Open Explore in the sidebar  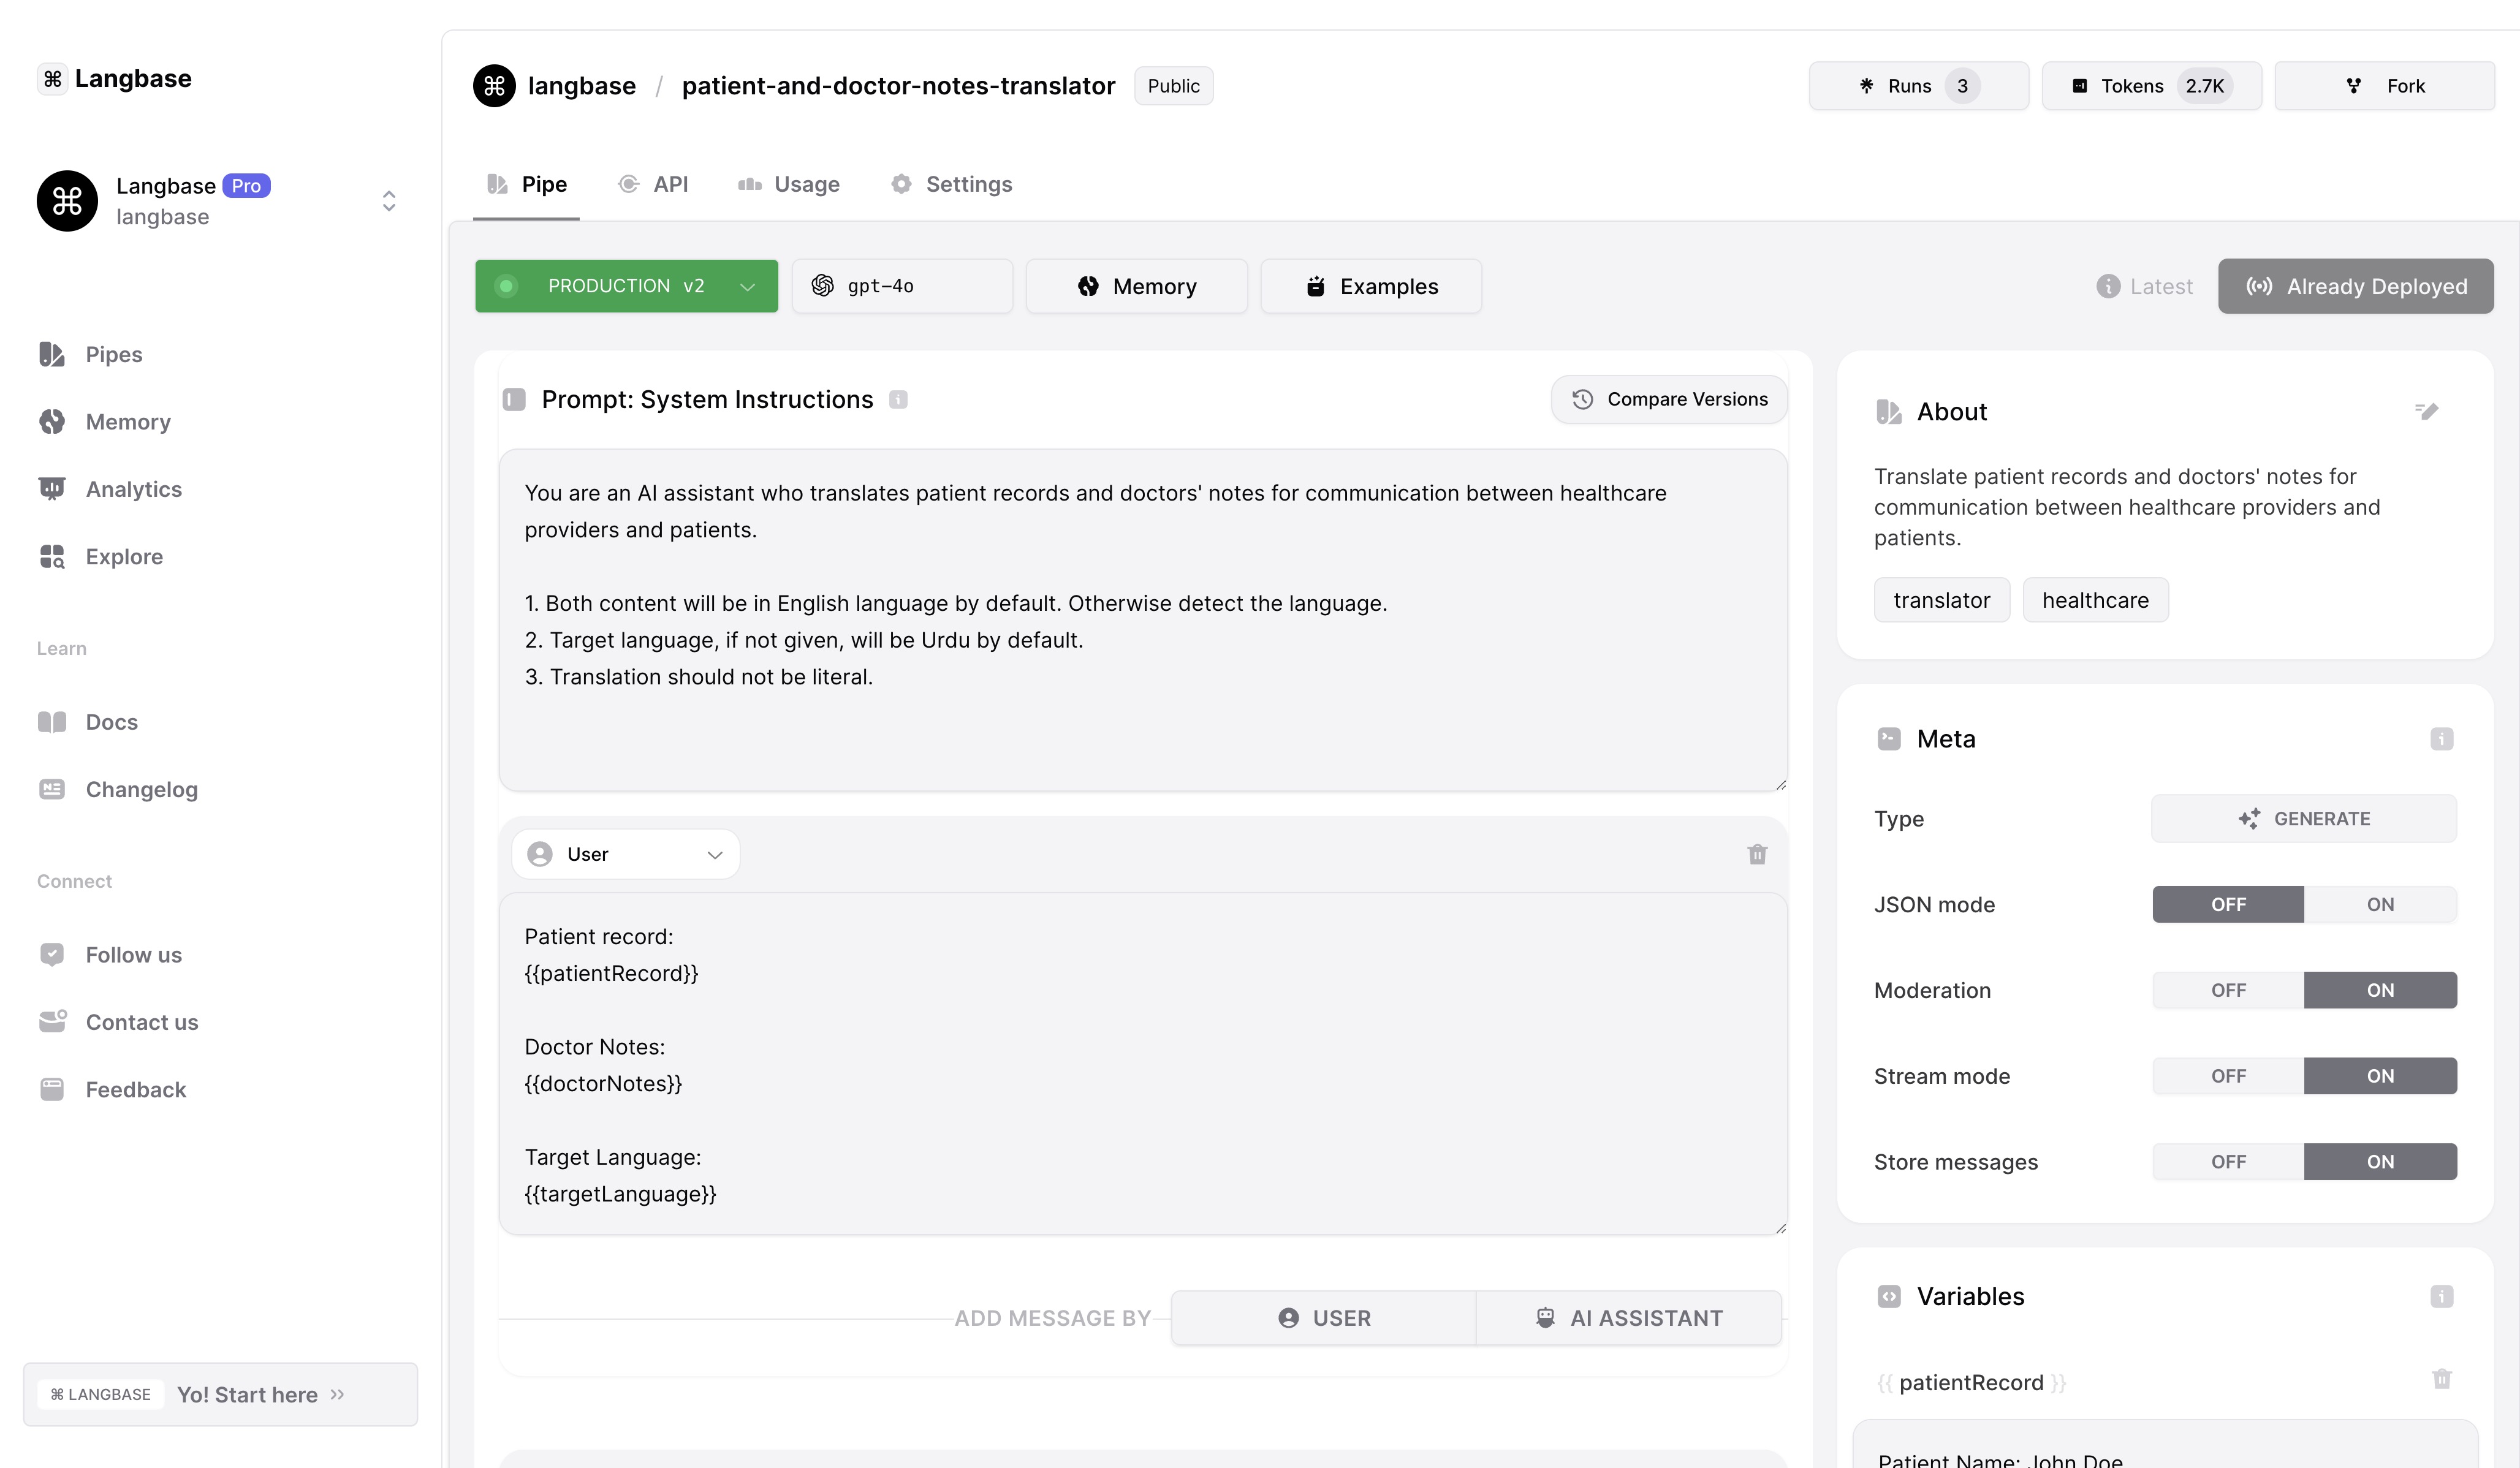click(124, 556)
